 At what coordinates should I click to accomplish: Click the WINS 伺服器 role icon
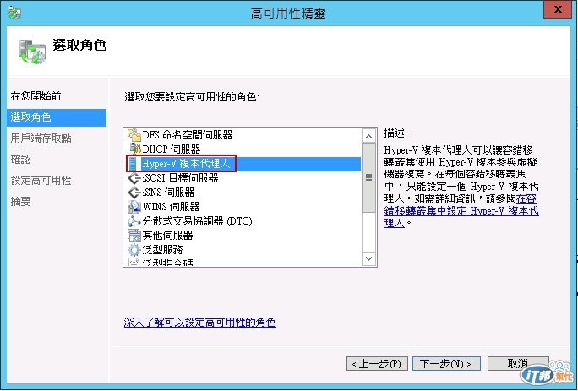(x=134, y=207)
